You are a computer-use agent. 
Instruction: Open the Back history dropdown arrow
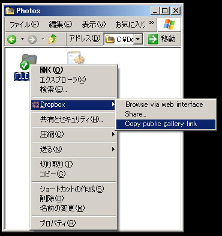pos(22,38)
